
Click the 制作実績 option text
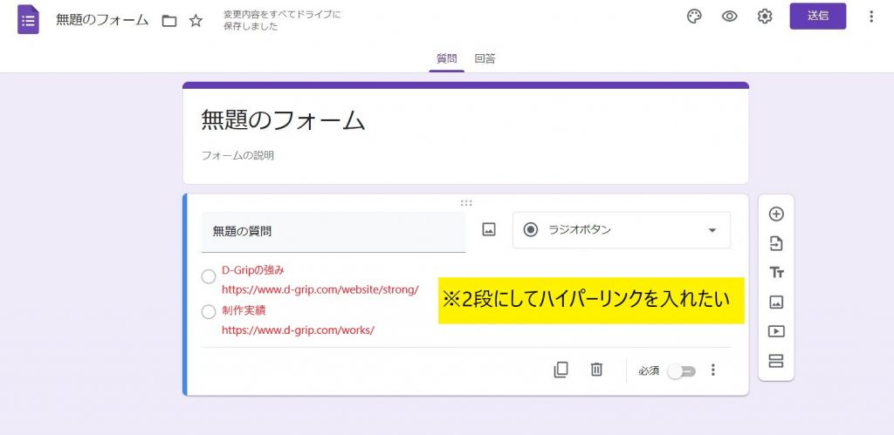(x=244, y=310)
